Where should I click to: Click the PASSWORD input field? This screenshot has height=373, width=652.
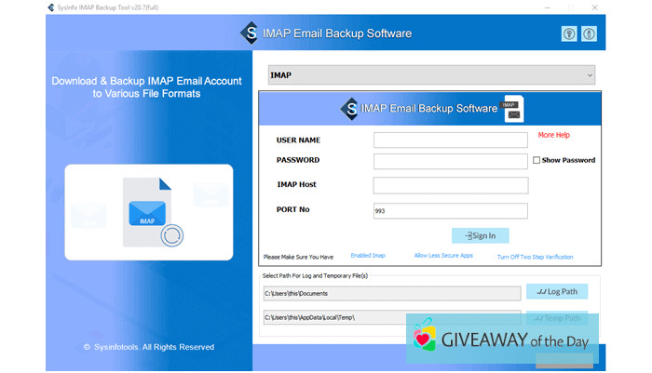450,161
